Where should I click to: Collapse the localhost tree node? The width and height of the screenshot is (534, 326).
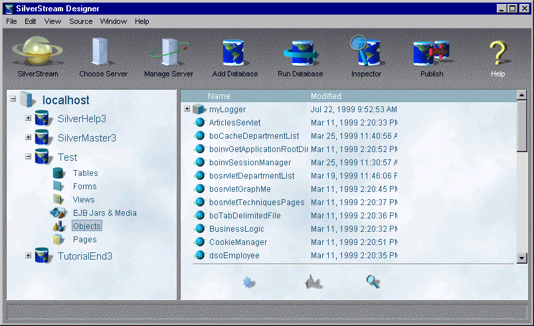tap(13, 99)
